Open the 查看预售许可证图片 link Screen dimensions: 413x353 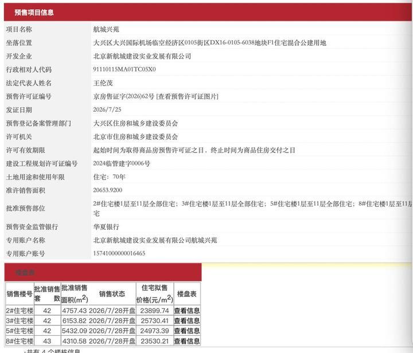pyautogui.click(x=187, y=96)
